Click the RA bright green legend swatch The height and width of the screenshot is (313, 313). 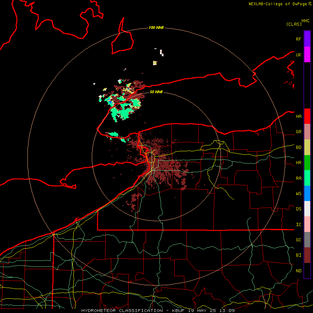(x=307, y=178)
